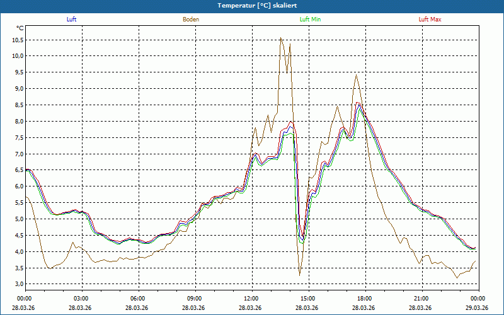Toggle the 'Luft Max' legend entry
Viewport: 504px width, 315px height.
tap(430, 20)
